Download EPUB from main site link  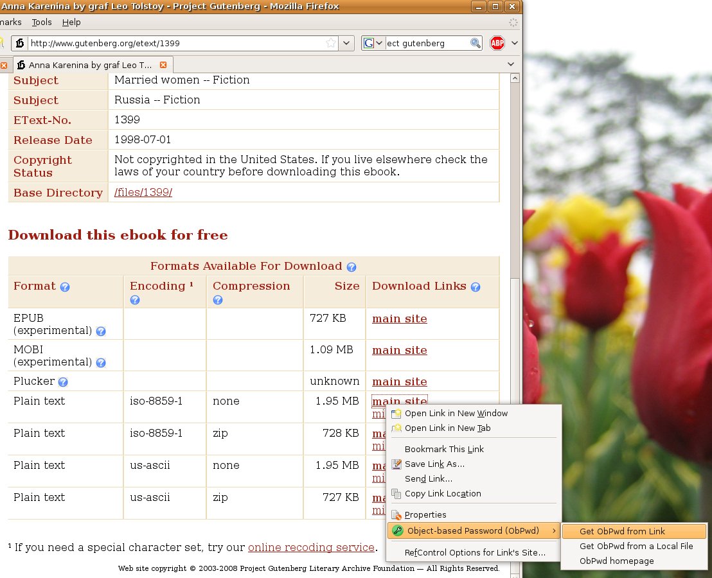click(x=400, y=319)
